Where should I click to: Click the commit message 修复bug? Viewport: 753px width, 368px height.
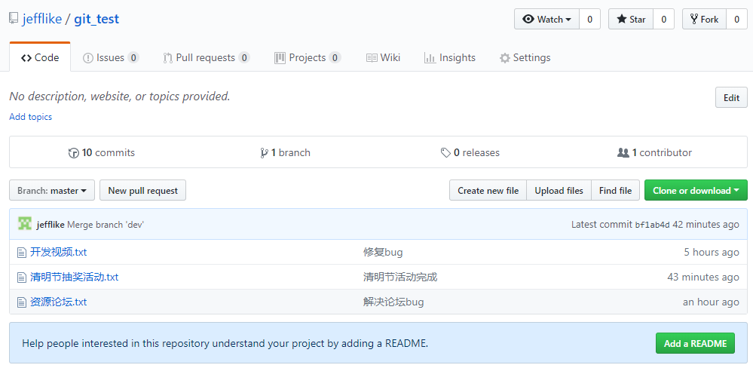(x=383, y=252)
